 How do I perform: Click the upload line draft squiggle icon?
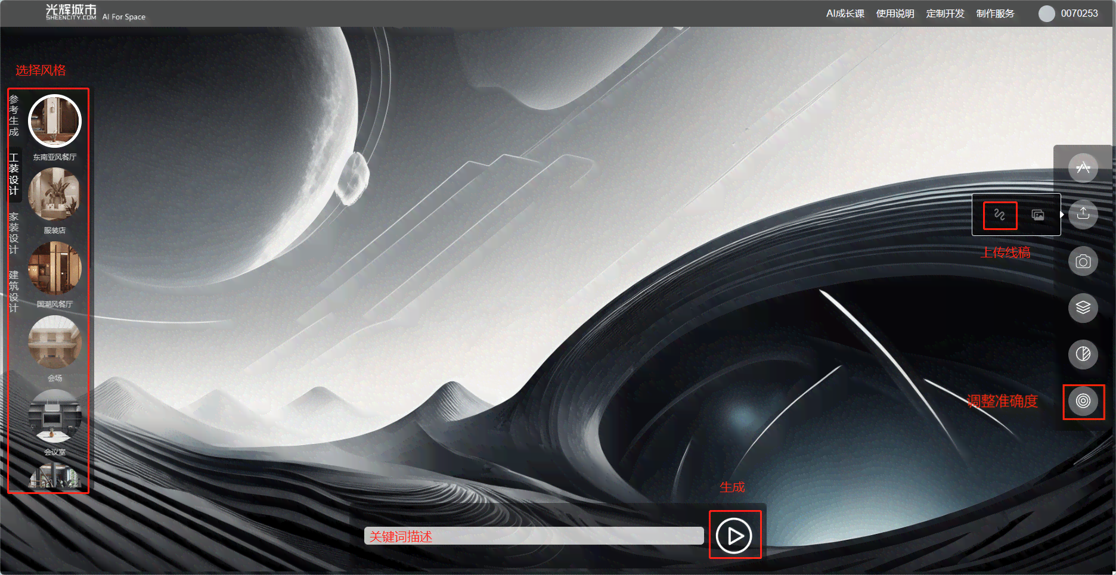[x=1000, y=215]
